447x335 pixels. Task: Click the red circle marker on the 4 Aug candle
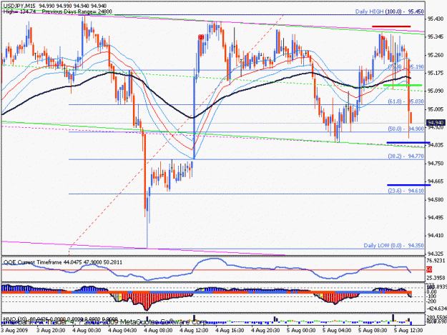(x=201, y=37)
